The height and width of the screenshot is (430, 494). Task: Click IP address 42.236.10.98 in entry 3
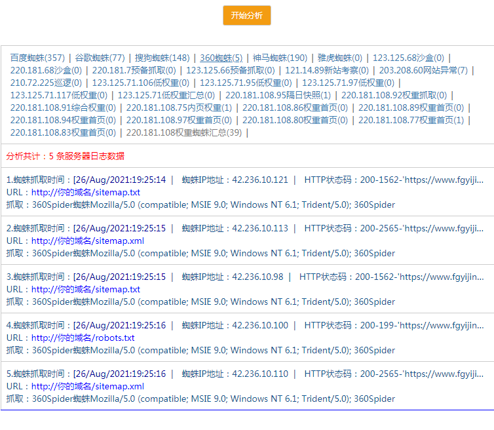point(257,277)
